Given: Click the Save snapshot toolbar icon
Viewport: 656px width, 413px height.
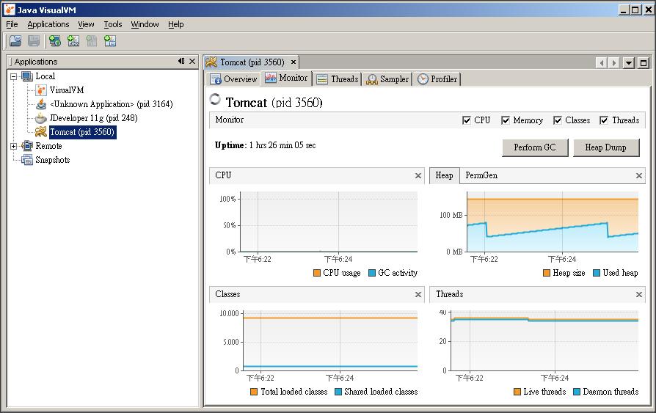Looking at the screenshot, I should click(x=34, y=40).
